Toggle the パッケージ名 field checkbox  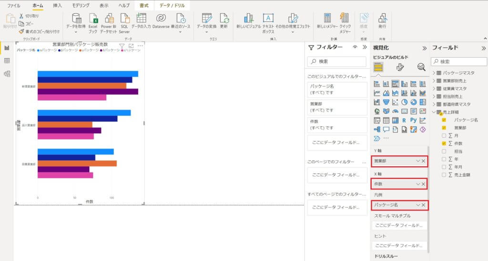click(444, 120)
